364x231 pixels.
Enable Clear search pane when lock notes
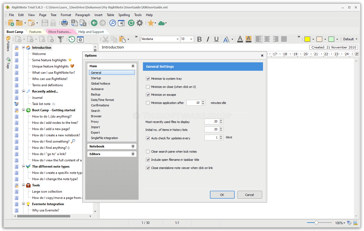148,152
